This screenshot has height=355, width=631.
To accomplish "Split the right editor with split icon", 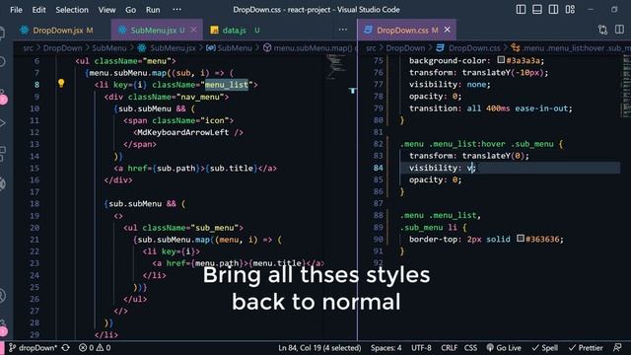I will [x=619, y=30].
